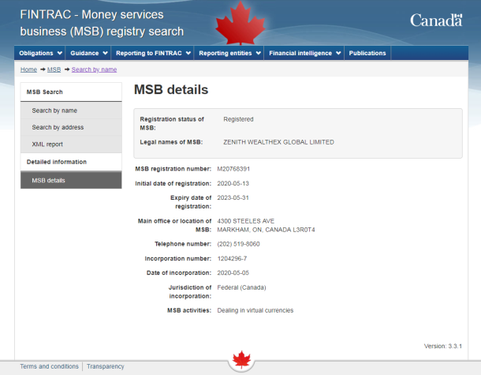Open the Guidance dropdown menu

(90, 54)
